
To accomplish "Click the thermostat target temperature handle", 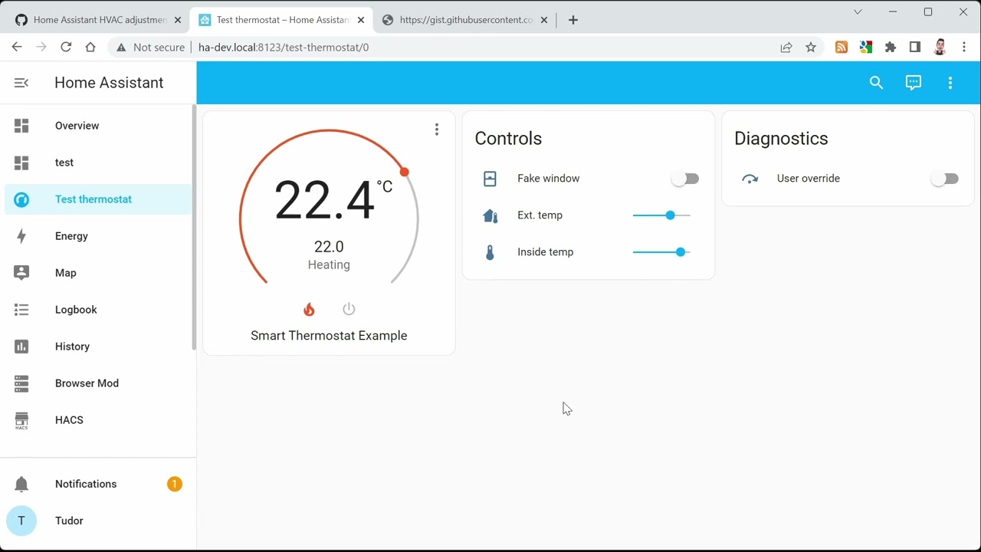I will [x=405, y=172].
